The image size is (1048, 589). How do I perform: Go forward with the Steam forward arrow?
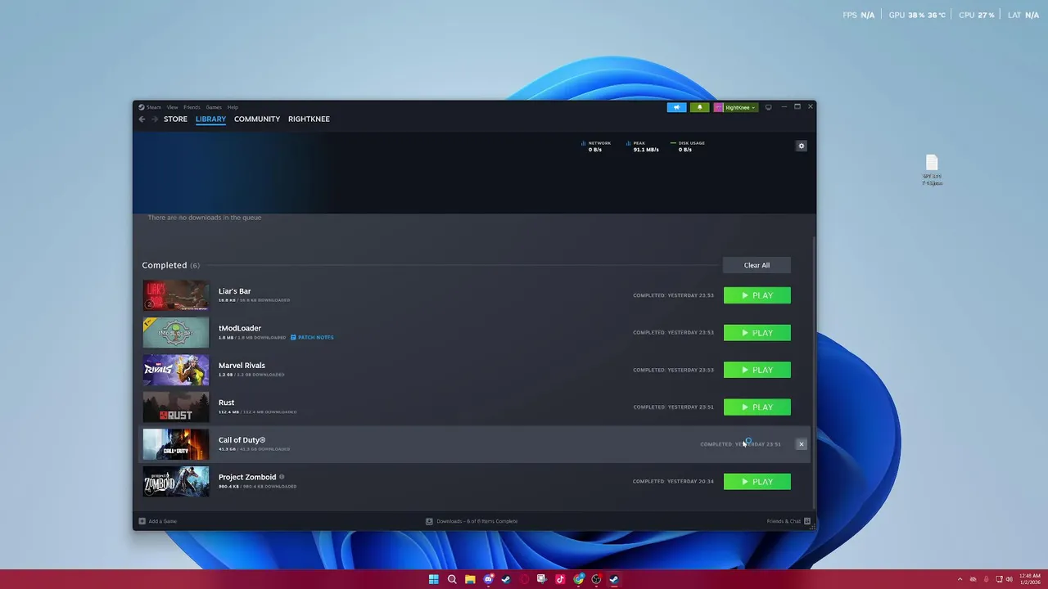tap(154, 119)
